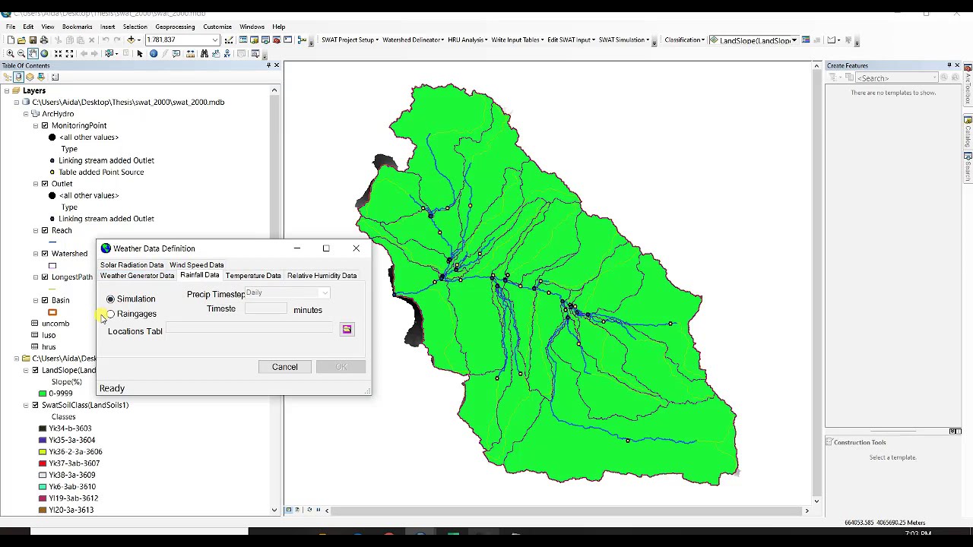The width and height of the screenshot is (973, 547).
Task: Click the green 0-9999 slope swatch
Action: click(x=43, y=394)
